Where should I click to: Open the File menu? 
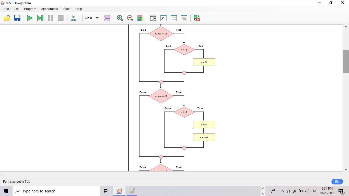tap(6, 9)
